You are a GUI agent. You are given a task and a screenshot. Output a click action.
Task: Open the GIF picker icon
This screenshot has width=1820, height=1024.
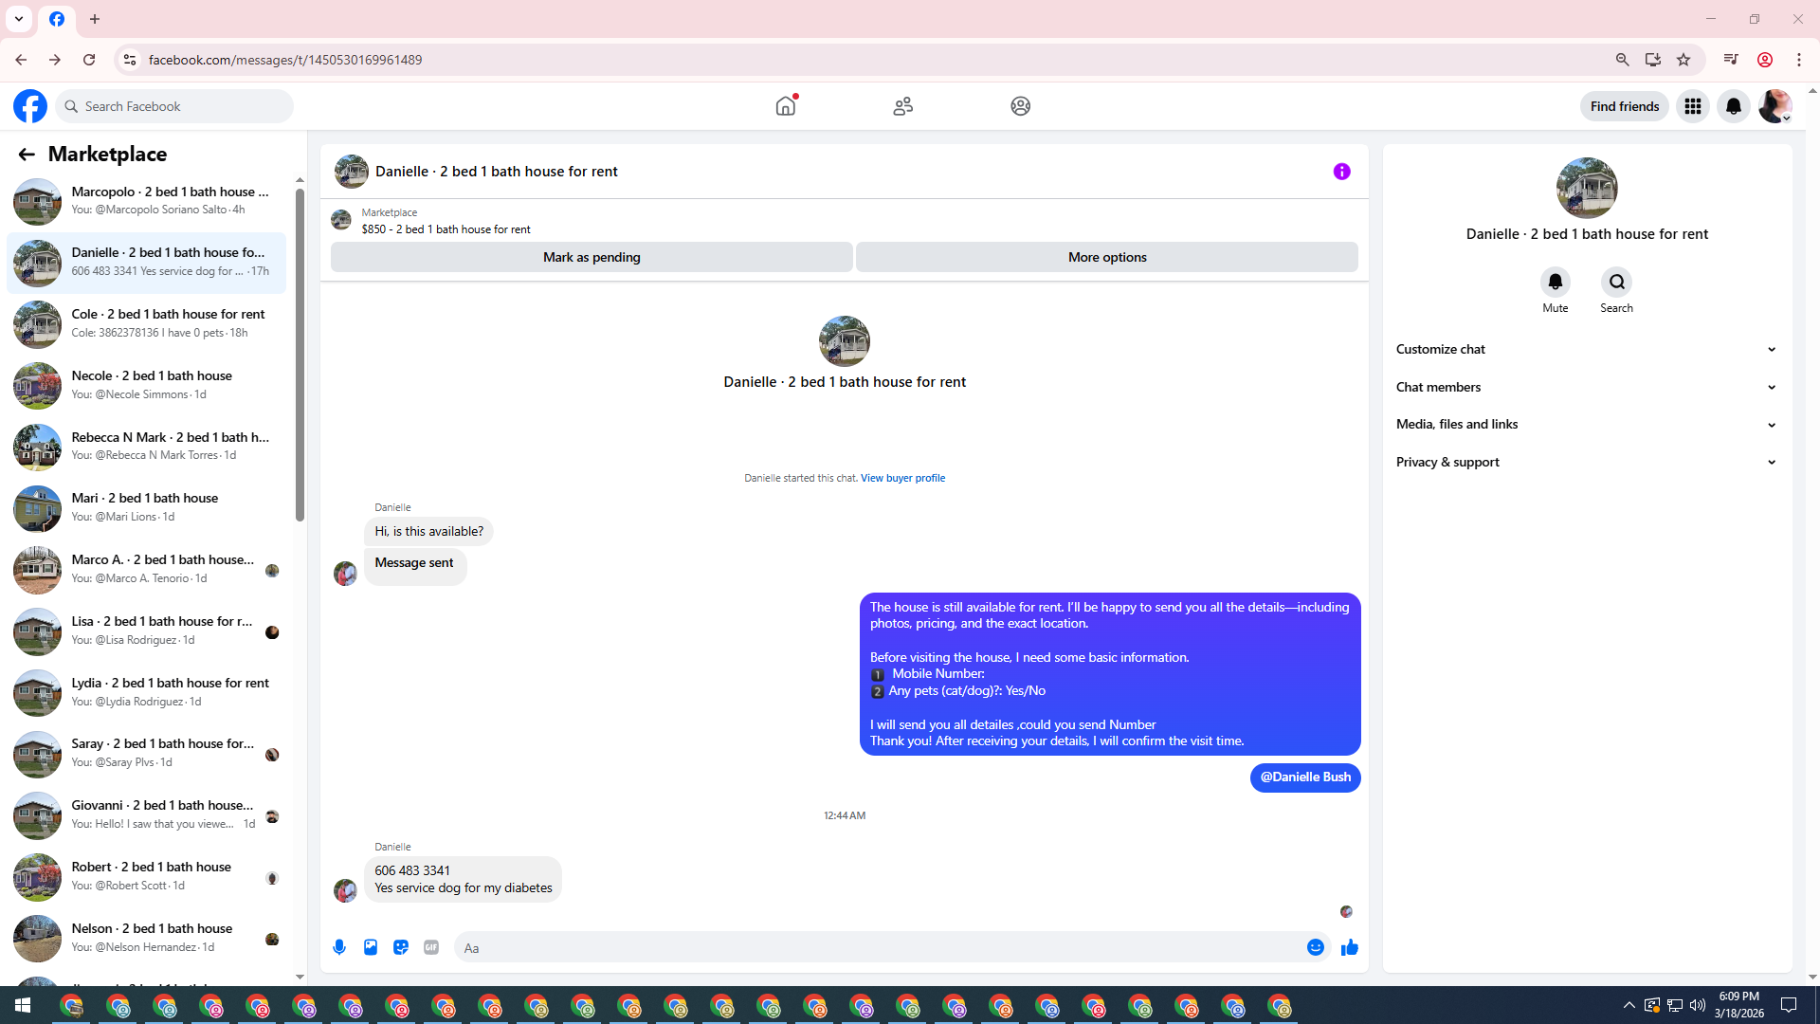(x=431, y=947)
